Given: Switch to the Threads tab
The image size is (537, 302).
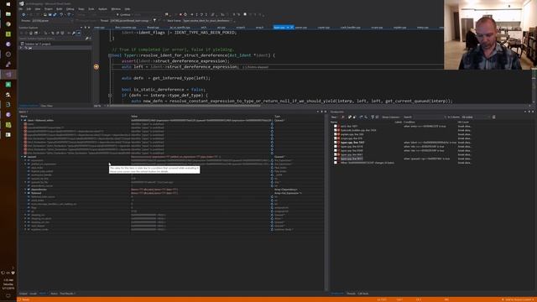Looking at the screenshot, I should click(351, 294).
